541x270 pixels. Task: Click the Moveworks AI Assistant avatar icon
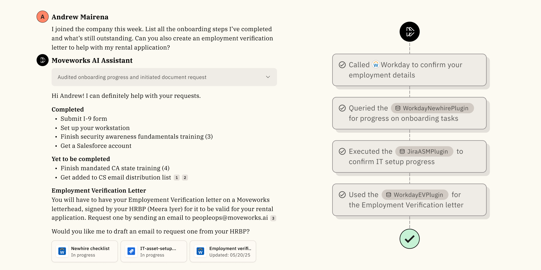coord(42,60)
